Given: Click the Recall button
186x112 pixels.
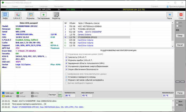Looking at the screenshot, I should pos(180,45).
